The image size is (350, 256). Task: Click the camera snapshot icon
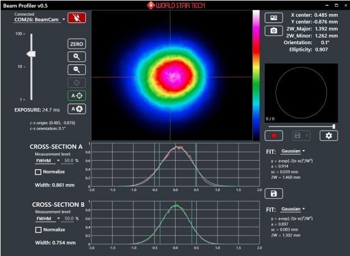click(x=274, y=30)
